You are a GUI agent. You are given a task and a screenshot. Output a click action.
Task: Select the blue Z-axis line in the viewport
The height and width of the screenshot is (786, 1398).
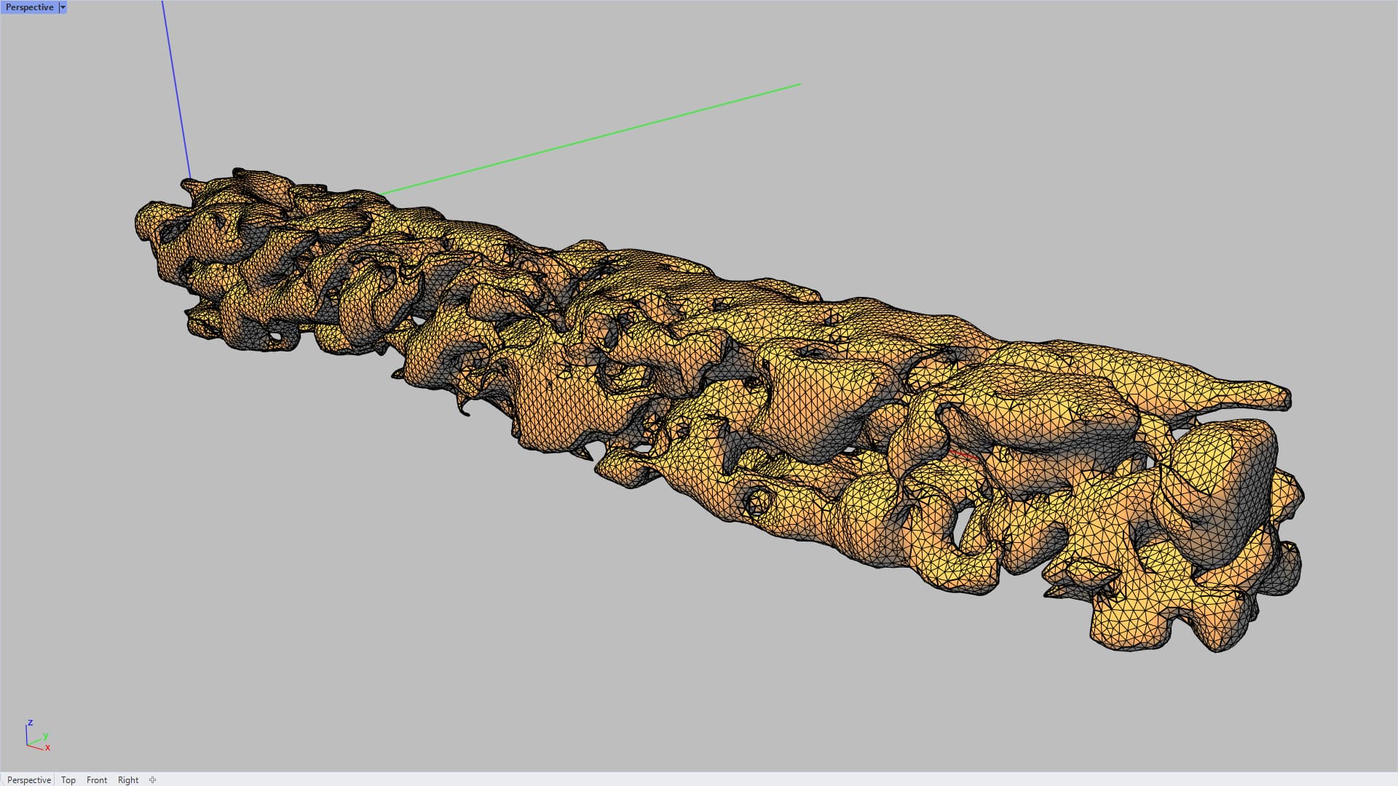coord(175,87)
